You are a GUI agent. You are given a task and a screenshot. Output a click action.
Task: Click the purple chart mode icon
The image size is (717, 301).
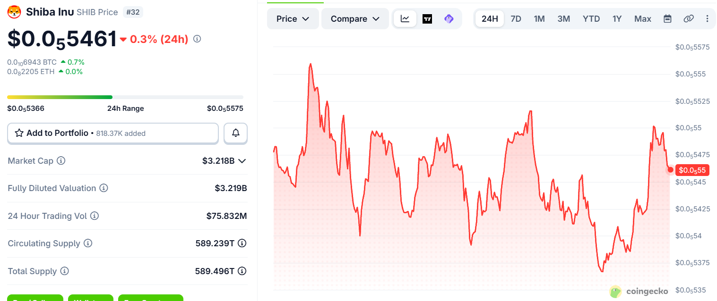[449, 19]
